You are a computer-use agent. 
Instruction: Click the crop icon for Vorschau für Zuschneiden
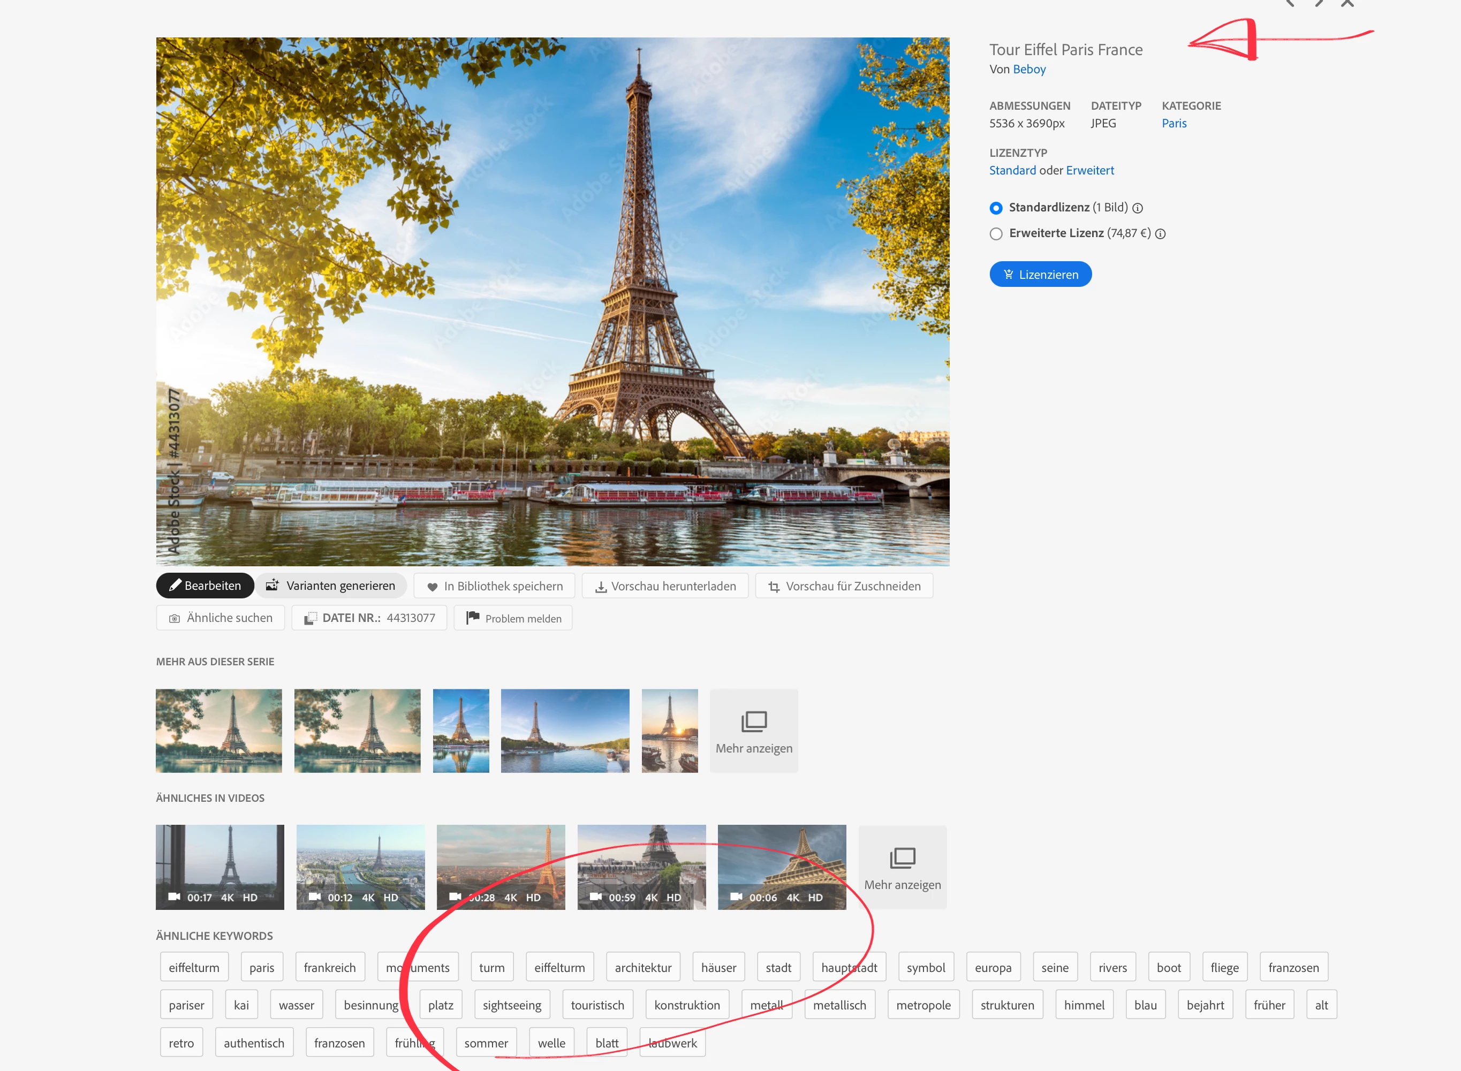[774, 587]
